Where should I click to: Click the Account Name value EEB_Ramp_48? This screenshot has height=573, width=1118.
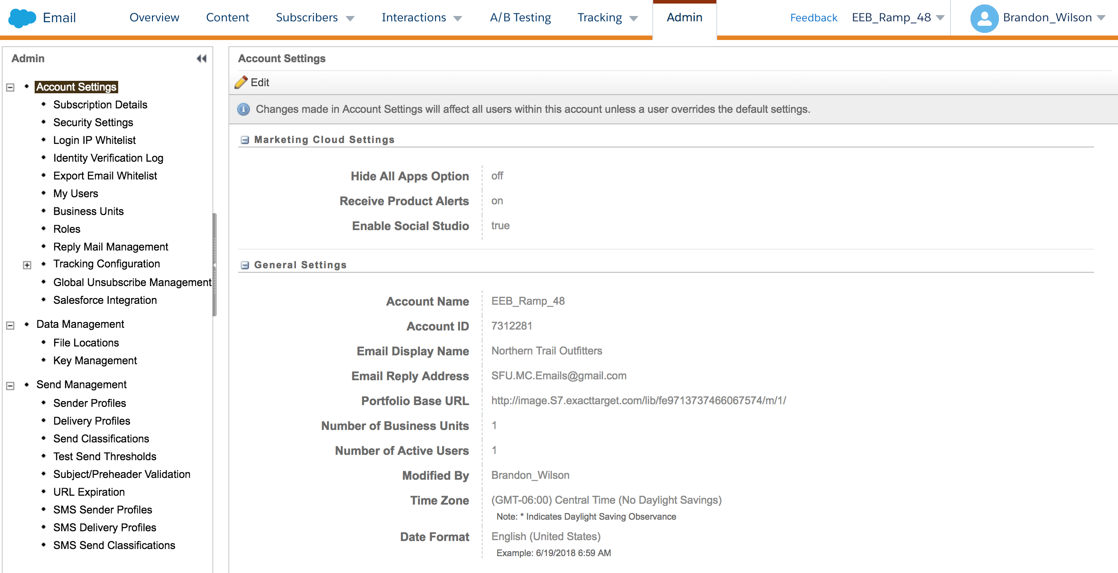[528, 301]
